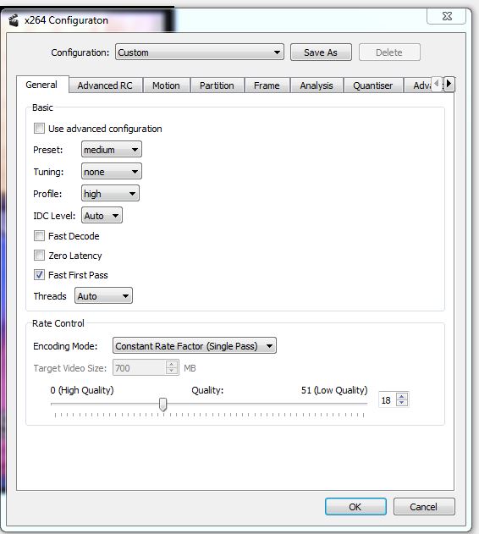Decrease quality value with down arrow
Screen dimensions: 479x534
click(x=402, y=403)
